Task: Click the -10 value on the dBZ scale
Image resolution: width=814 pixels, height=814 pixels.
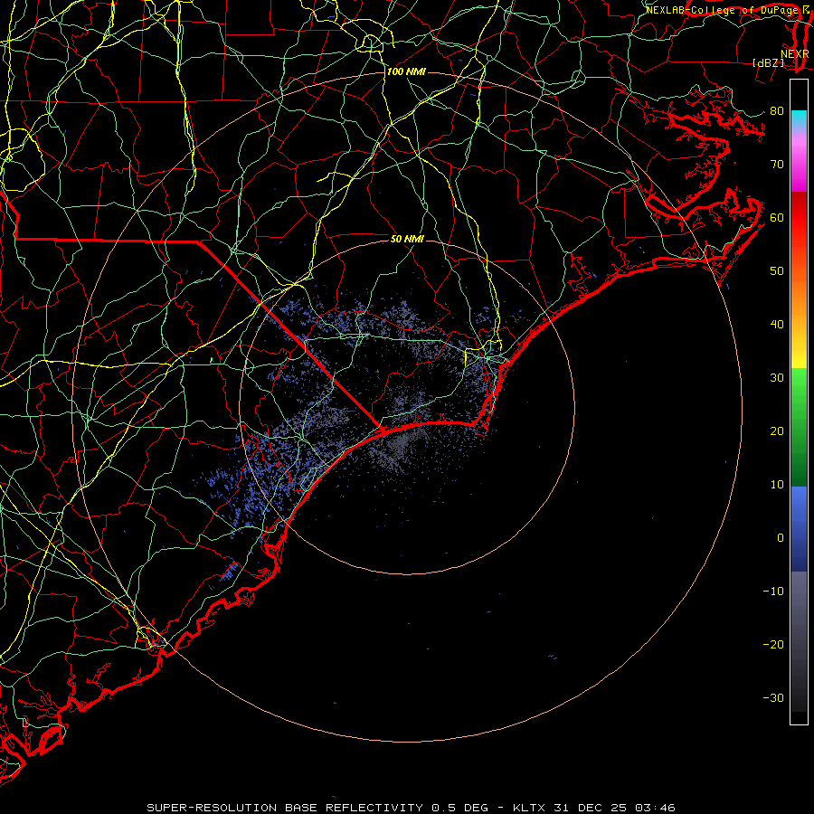Action: click(x=773, y=592)
